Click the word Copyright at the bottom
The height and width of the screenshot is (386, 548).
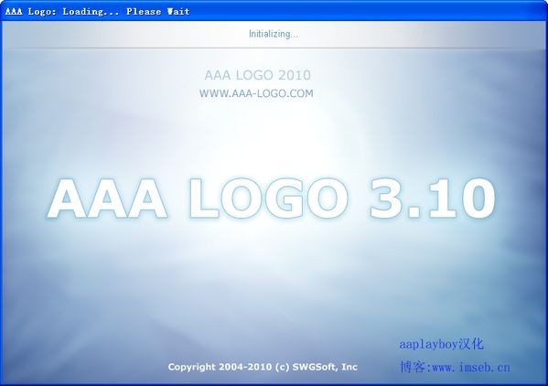coord(191,367)
